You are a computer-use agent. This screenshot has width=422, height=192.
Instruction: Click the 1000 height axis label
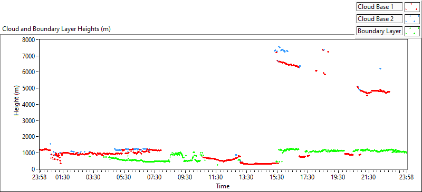pos(29,153)
